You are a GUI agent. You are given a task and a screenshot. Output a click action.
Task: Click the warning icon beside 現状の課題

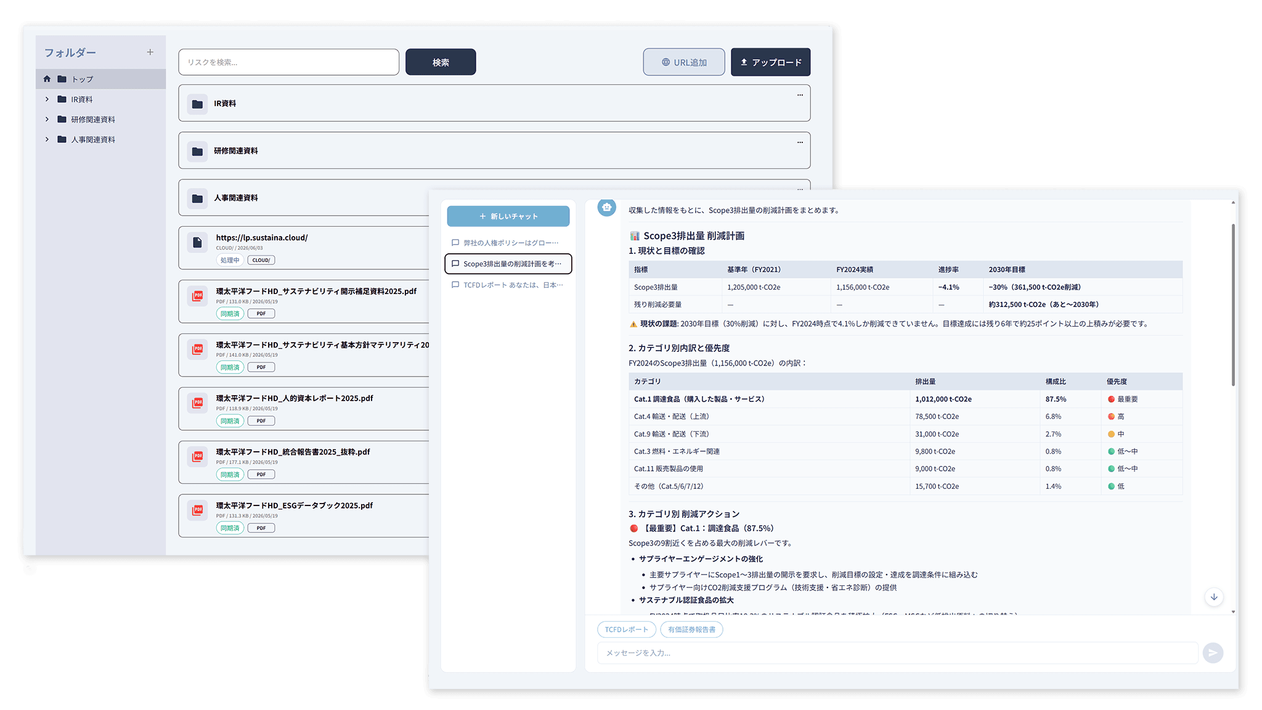click(x=633, y=324)
